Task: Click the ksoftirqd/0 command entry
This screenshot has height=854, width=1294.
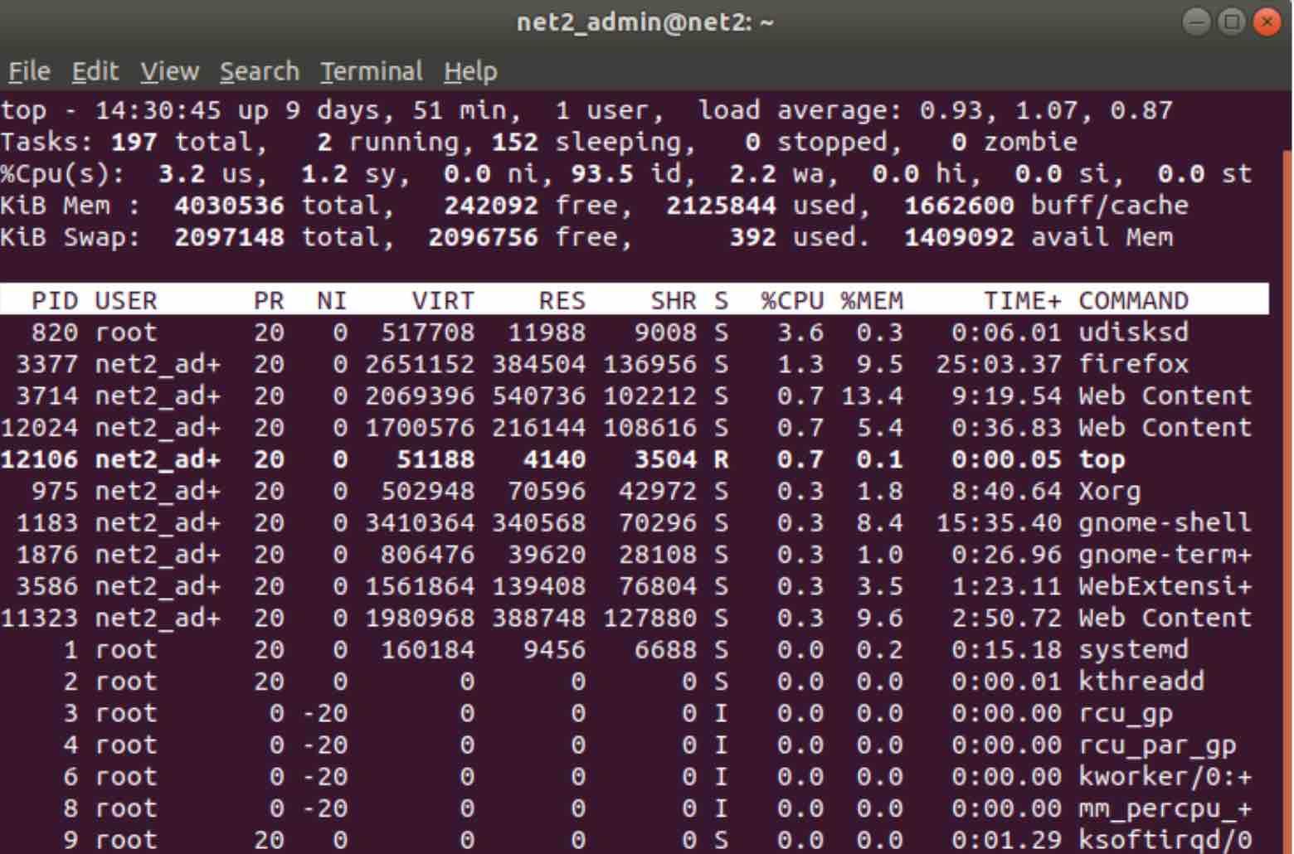Action: [1165, 839]
